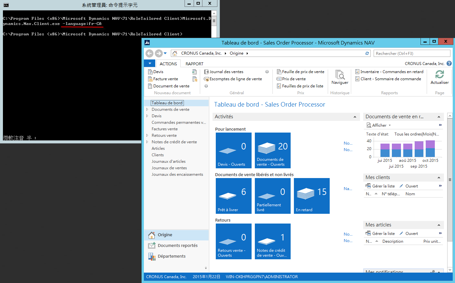This screenshot has height=283, width=455.
Task: Open the Dynamics NAV window title icon
Action: pos(147,43)
